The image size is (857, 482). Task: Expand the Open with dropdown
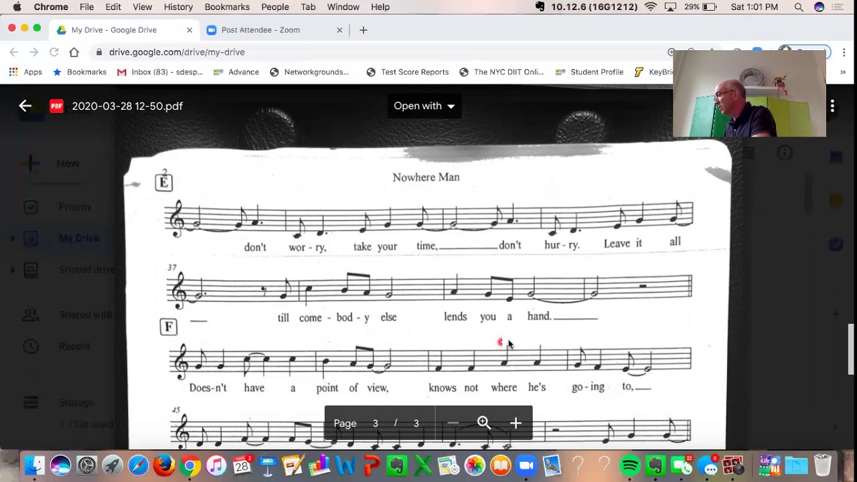pyautogui.click(x=424, y=106)
